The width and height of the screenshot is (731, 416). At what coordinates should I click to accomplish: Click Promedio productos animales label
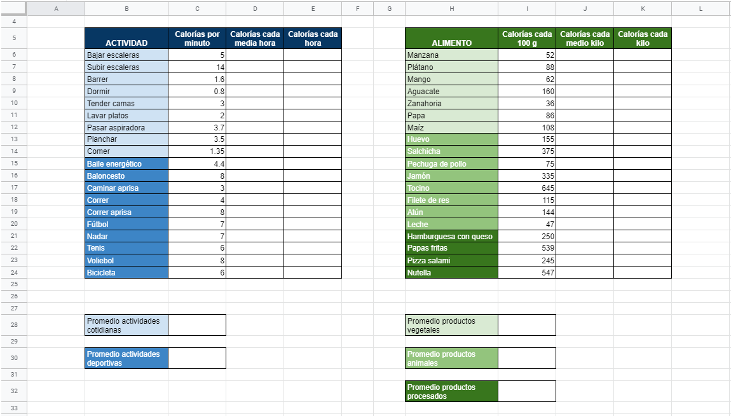(452, 358)
